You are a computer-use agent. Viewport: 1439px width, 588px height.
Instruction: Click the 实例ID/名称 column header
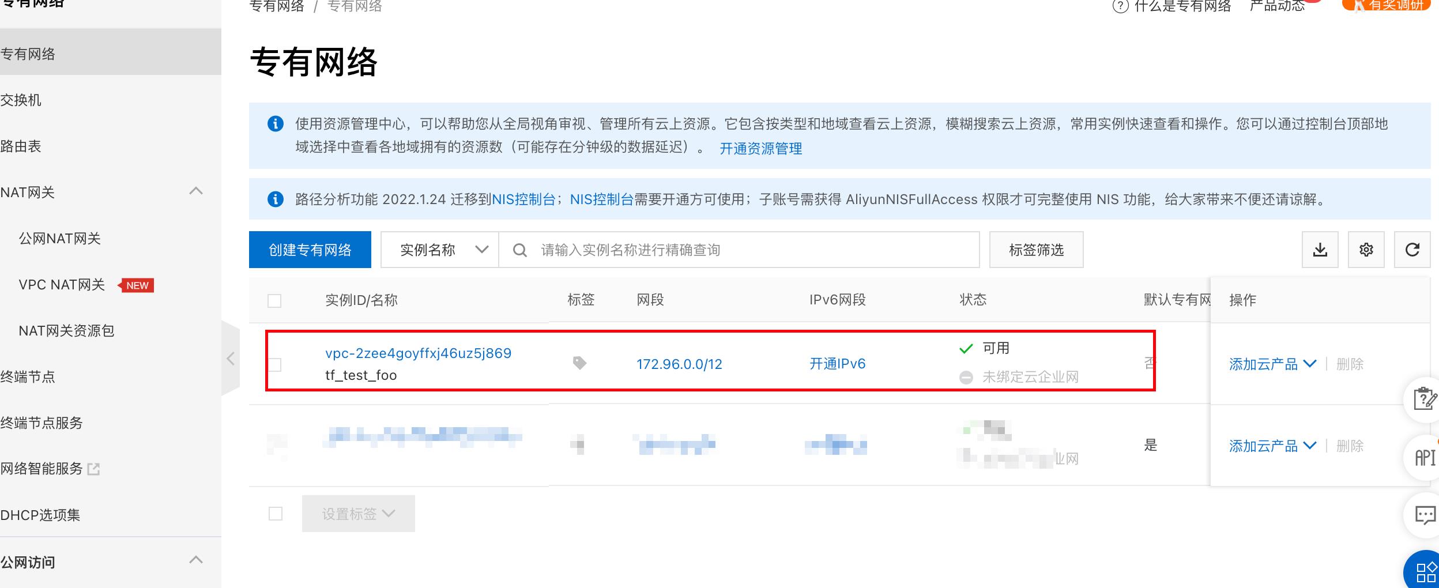point(361,300)
